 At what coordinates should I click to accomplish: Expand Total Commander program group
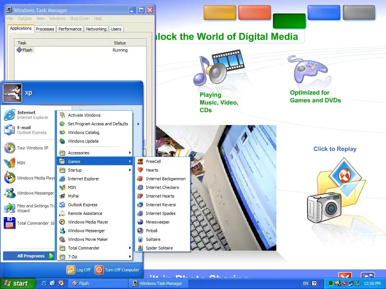95,248
